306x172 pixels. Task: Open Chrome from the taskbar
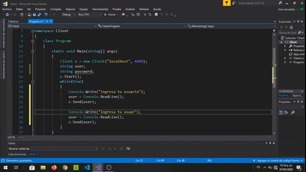point(65,168)
